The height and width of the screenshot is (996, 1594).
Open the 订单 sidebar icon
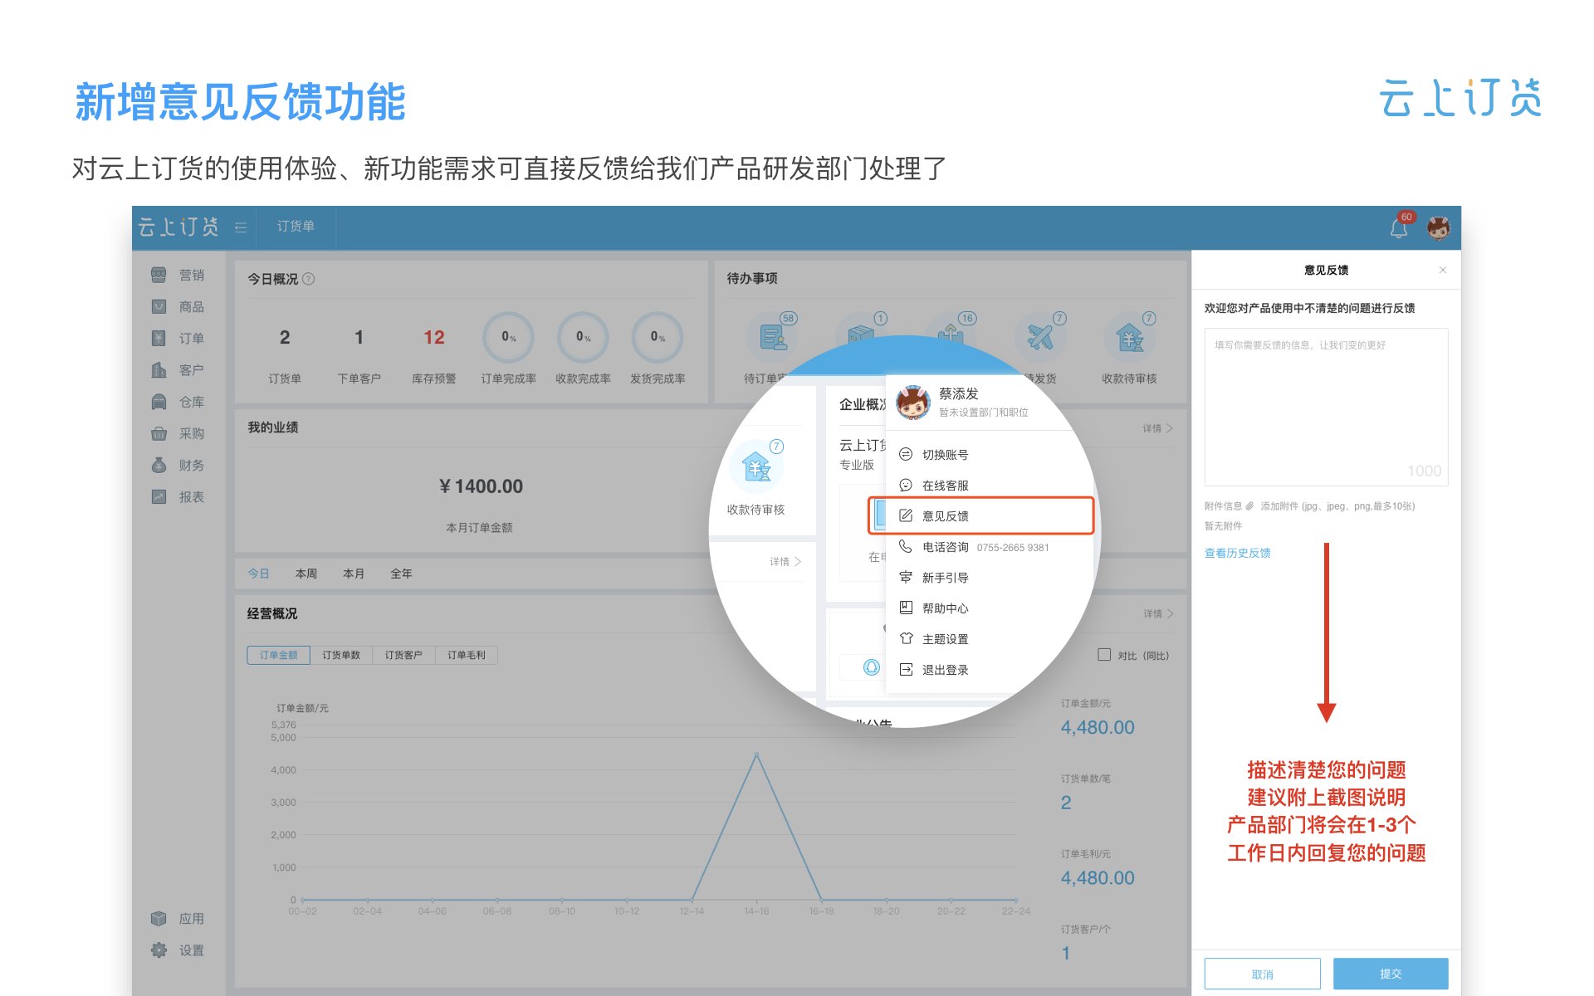(x=159, y=338)
